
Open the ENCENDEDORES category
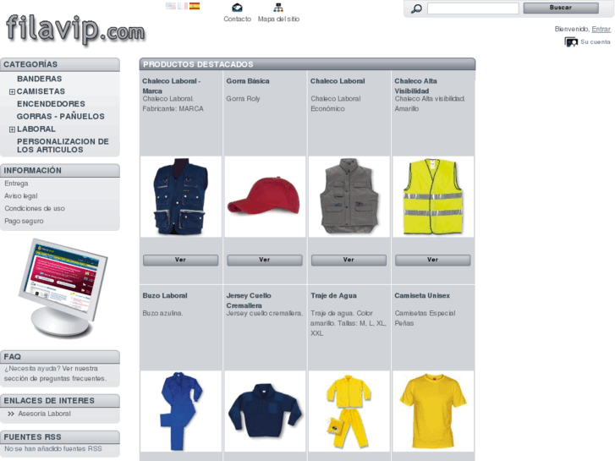[51, 104]
